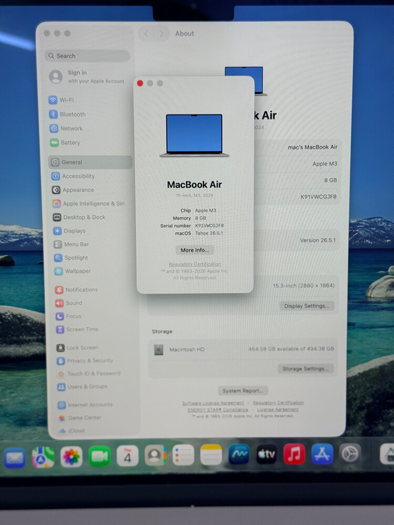The image size is (394, 525).
Task: Open ENERGY STAR Compliance link
Action: (218, 409)
